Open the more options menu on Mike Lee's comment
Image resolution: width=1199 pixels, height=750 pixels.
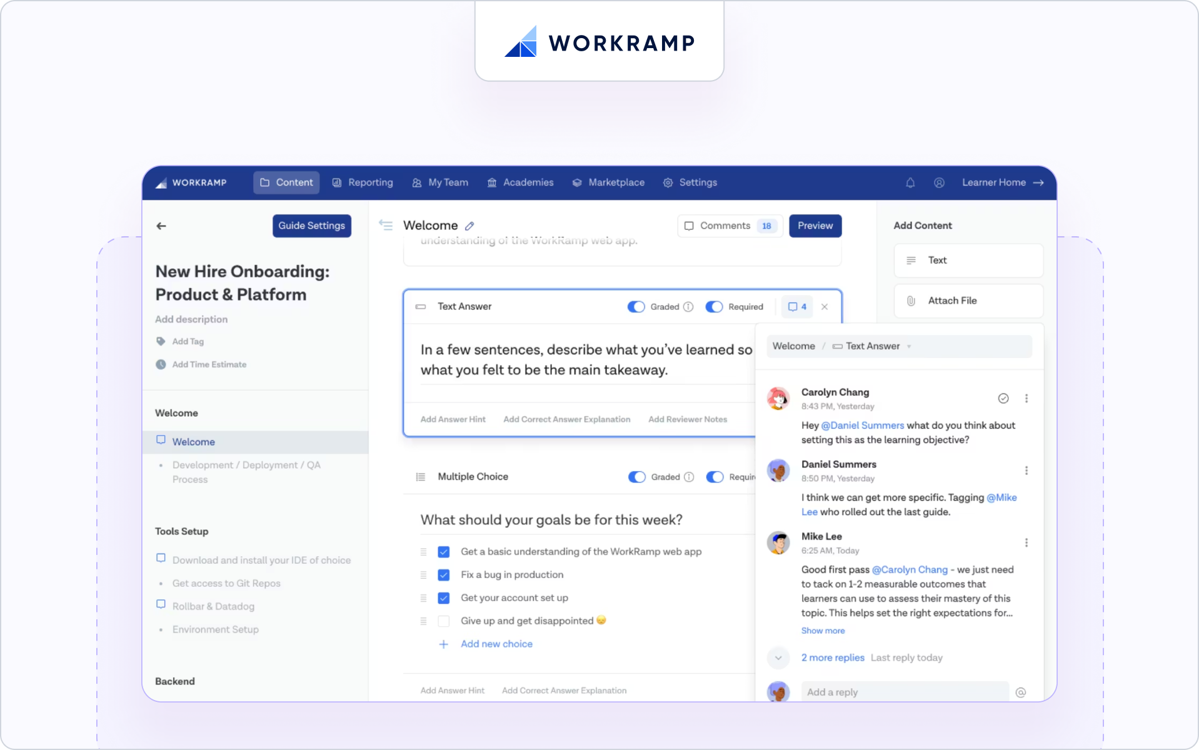tap(1026, 542)
